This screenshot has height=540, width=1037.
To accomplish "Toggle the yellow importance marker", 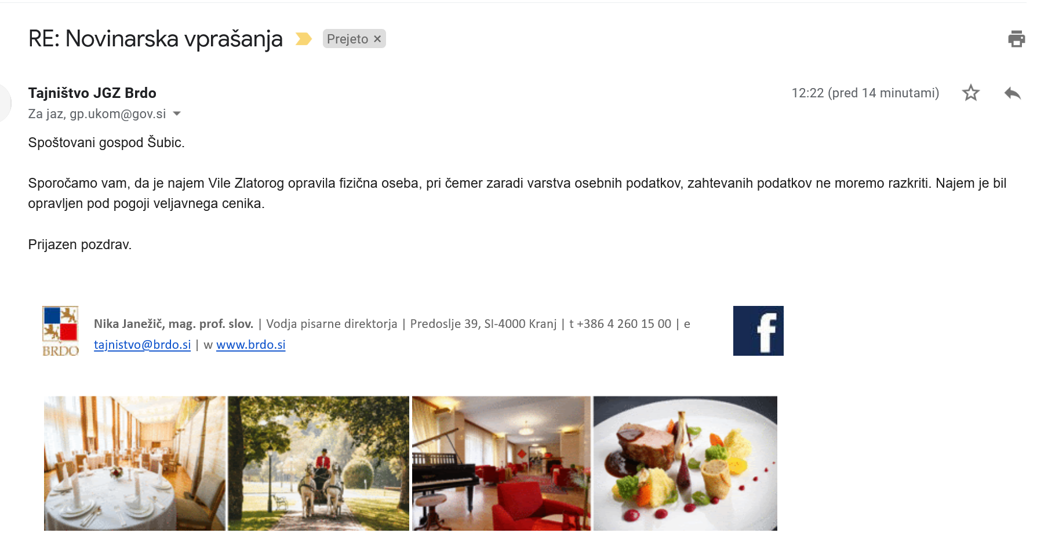I will 304,39.
